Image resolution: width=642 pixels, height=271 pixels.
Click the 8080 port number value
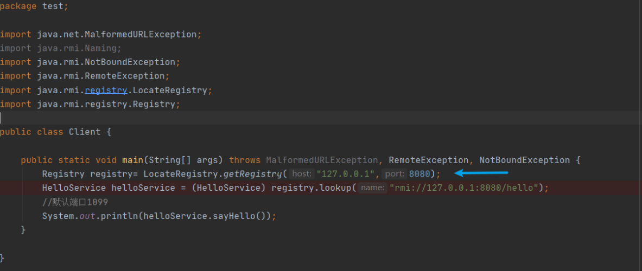coord(419,174)
